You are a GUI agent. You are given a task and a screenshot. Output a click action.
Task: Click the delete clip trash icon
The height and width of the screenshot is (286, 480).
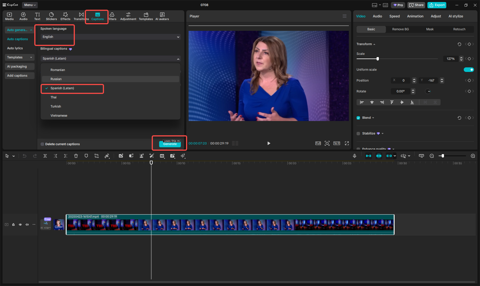pyautogui.click(x=76, y=156)
